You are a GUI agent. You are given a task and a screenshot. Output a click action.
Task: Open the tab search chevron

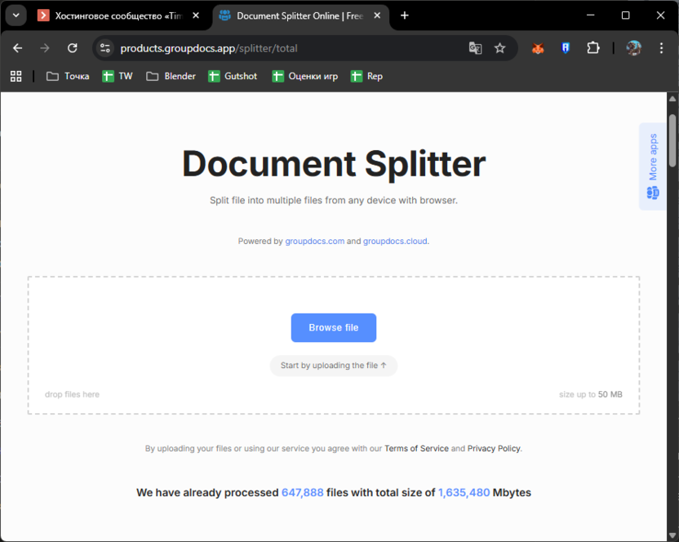pos(16,15)
